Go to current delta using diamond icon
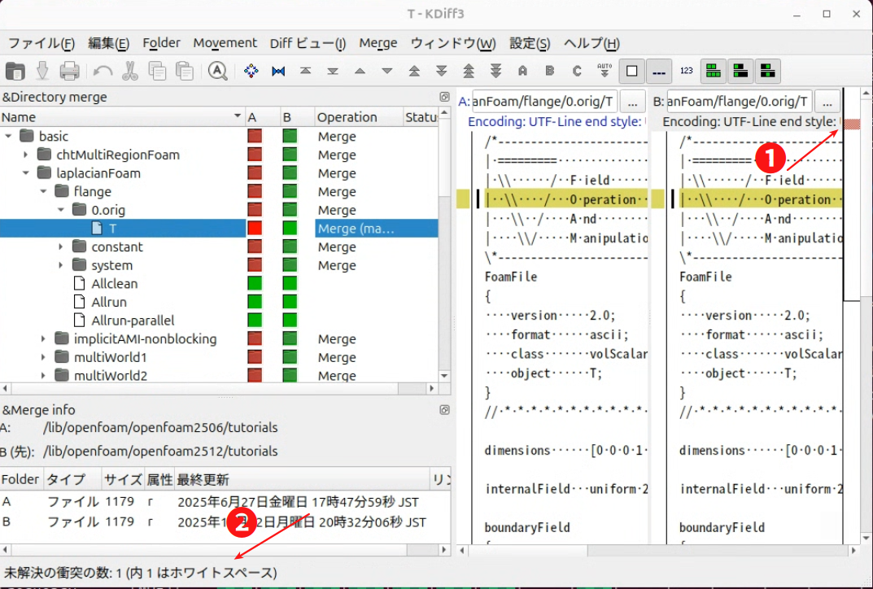The height and width of the screenshot is (589, 873). click(x=251, y=71)
